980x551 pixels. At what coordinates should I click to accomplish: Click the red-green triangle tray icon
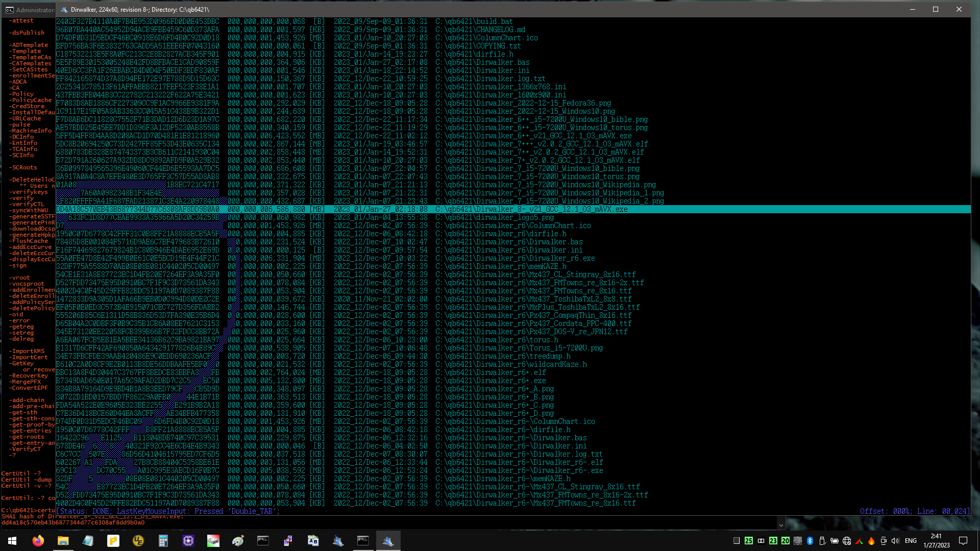coord(859,541)
